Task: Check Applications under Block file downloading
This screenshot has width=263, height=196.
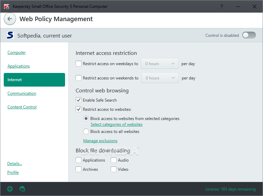Action: click(x=78, y=160)
